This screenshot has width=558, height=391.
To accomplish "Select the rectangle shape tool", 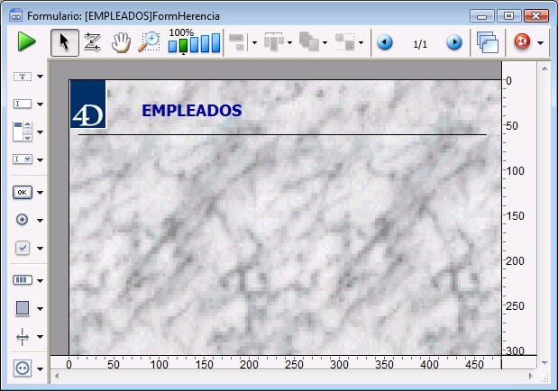I will pyautogui.click(x=23, y=308).
